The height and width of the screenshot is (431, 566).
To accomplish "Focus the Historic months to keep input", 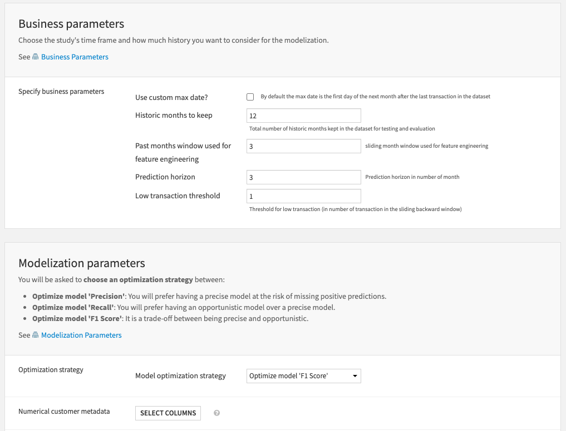I will click(x=303, y=116).
